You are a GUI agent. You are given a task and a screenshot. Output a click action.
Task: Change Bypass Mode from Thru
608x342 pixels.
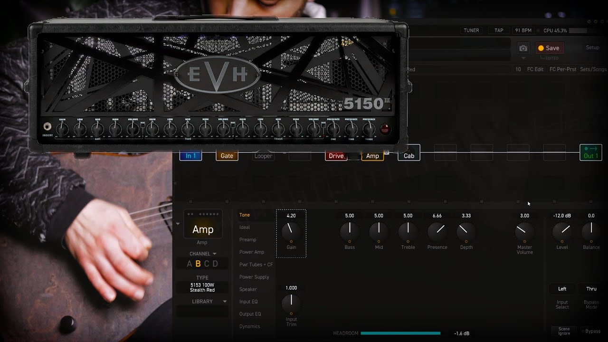point(591,289)
